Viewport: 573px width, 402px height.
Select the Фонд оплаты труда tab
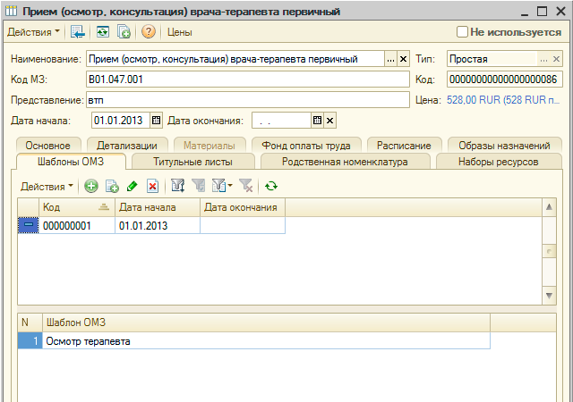[x=306, y=145]
